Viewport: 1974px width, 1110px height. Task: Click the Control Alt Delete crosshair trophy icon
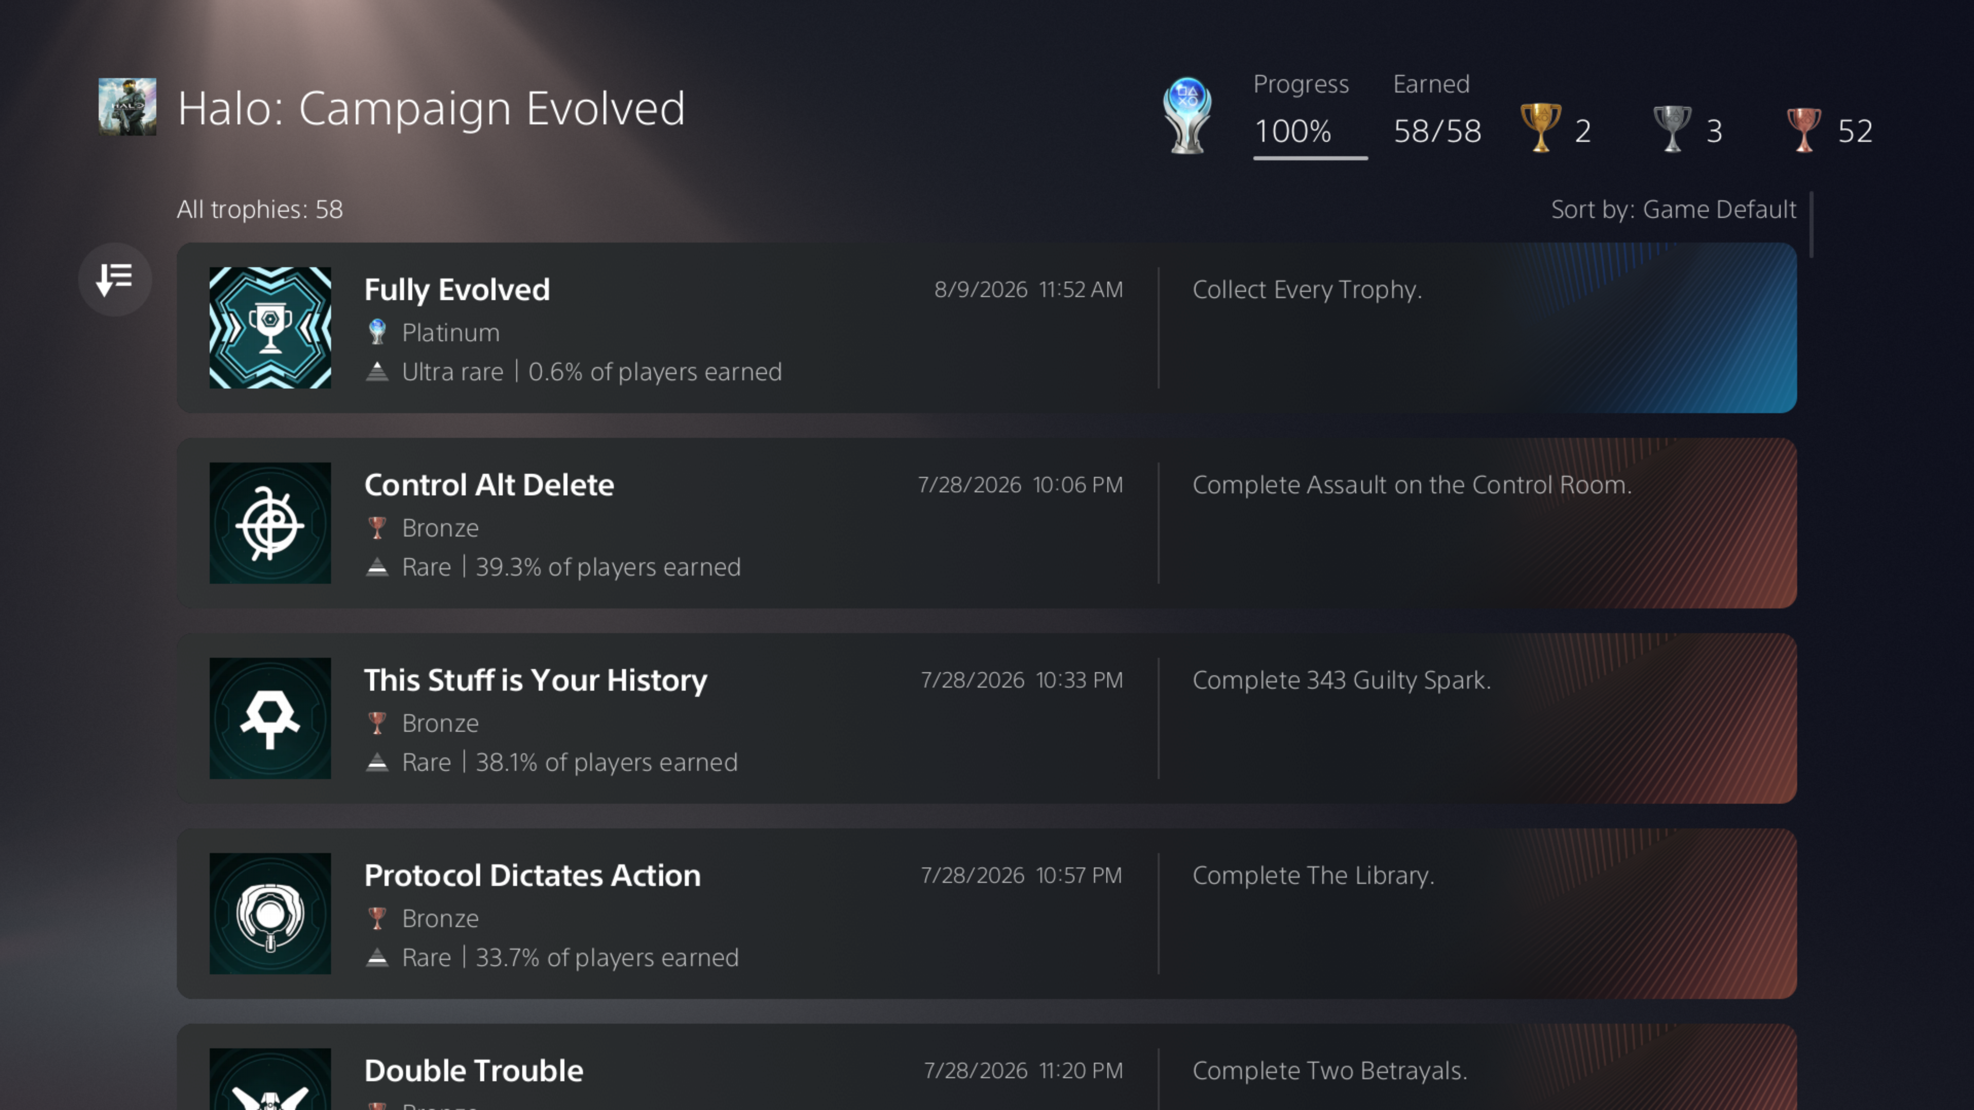[270, 523]
